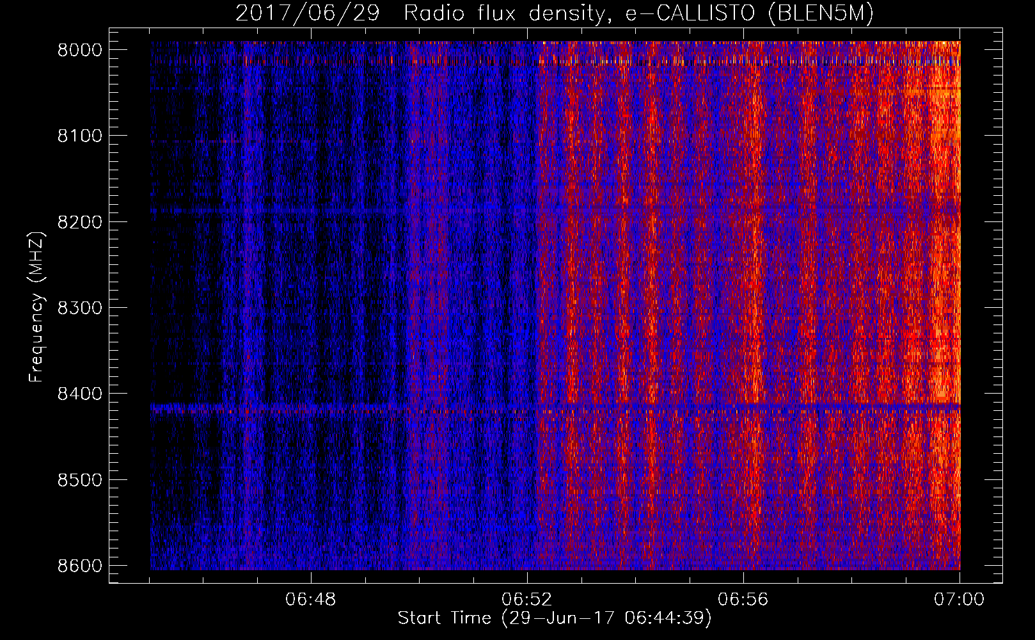This screenshot has height=640, width=1035.
Task: Click the 'e-CALLISTO (BLEN5M)' label in the title
Action: pos(749,13)
